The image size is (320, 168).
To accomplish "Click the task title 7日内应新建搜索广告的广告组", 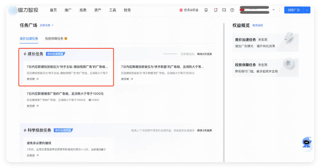I will [65, 94].
